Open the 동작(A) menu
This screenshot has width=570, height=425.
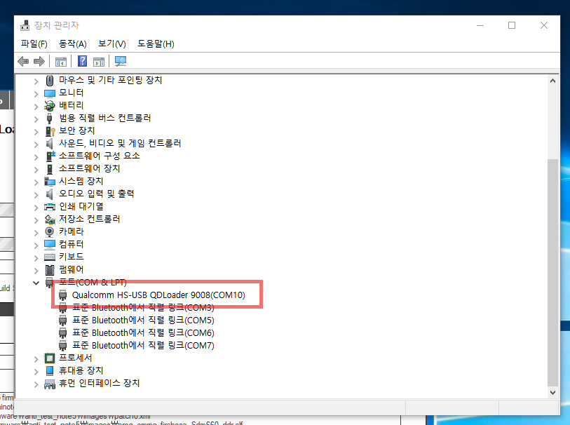(73, 44)
